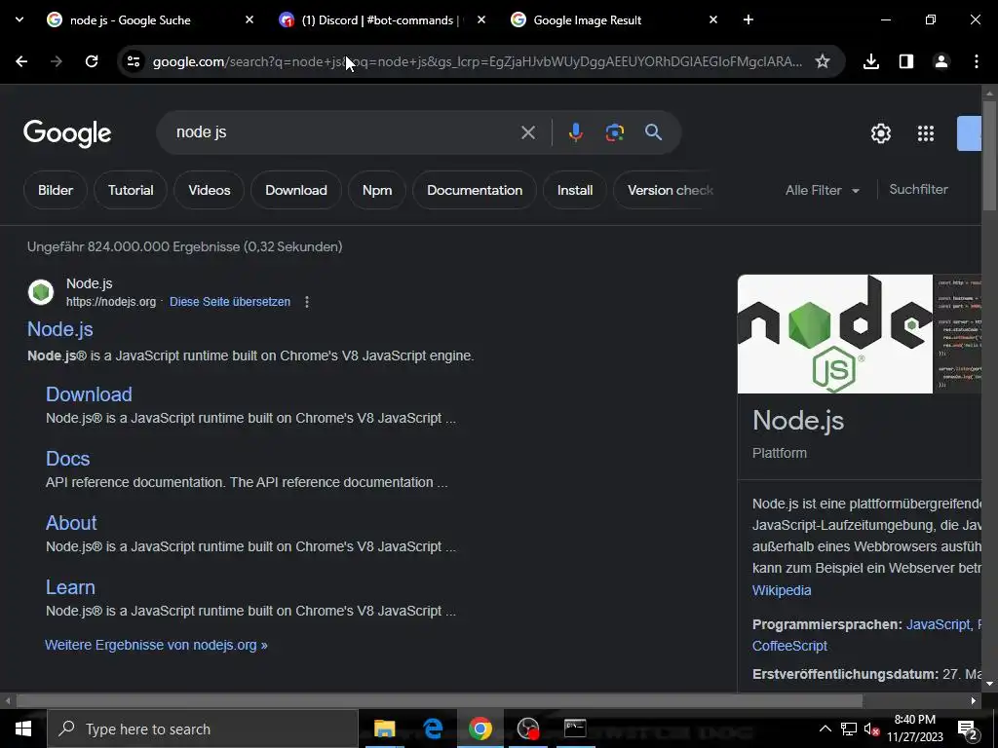Viewport: 998px width, 748px height.
Task: Open notification center icon
Action: (968, 729)
